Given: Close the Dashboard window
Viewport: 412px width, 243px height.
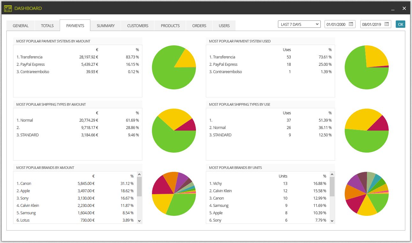Looking at the screenshot, I should (404, 8).
